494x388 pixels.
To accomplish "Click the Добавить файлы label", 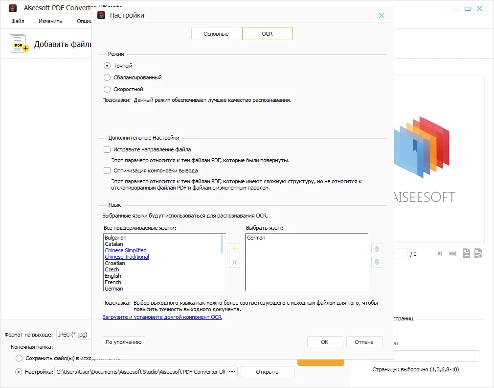I will (63, 44).
